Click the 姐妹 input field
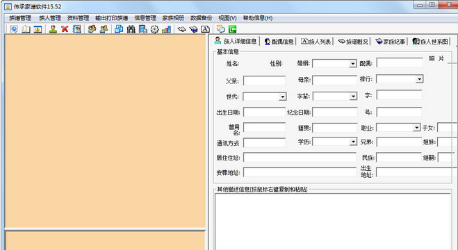 click(448, 142)
